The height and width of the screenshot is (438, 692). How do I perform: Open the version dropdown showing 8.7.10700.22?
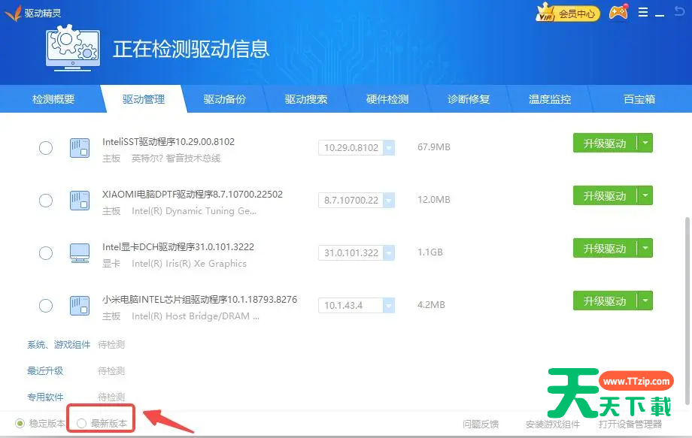click(x=388, y=201)
